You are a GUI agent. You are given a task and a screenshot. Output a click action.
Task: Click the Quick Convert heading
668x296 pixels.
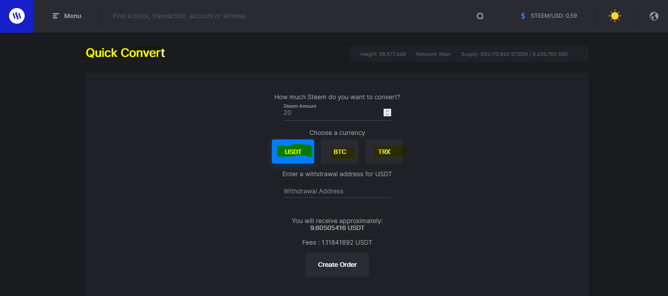coord(125,53)
